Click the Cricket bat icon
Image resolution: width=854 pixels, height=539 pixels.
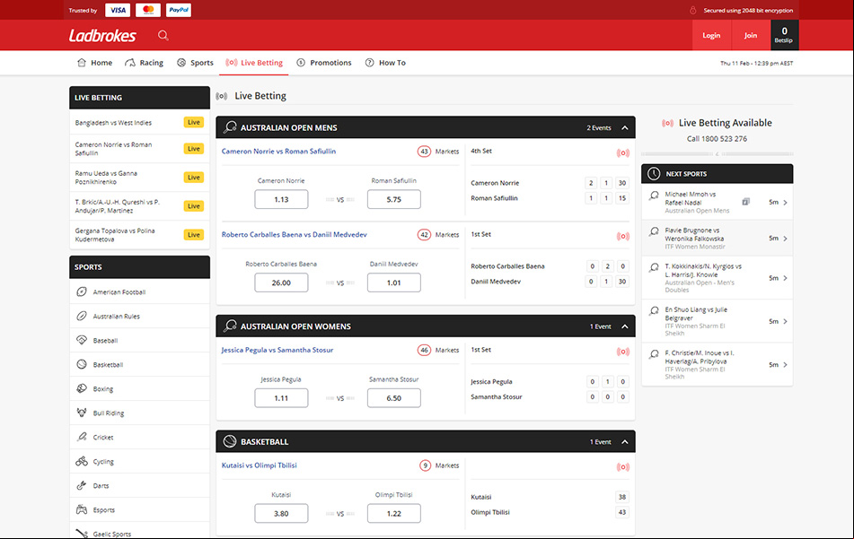(81, 437)
